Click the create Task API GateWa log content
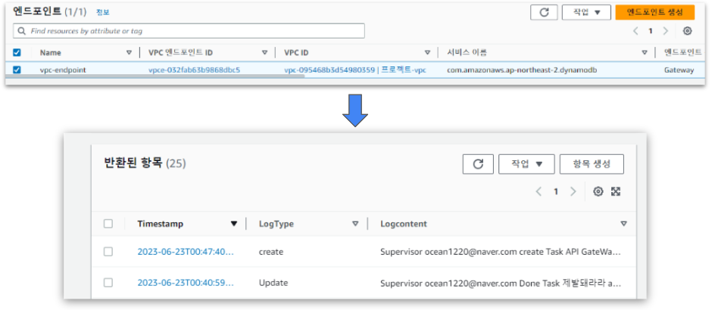Viewport: 715px width, 310px height. click(x=501, y=252)
